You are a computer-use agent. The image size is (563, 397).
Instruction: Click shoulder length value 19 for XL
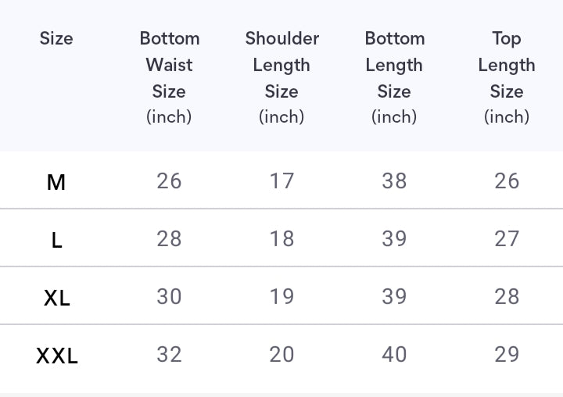pos(281,296)
